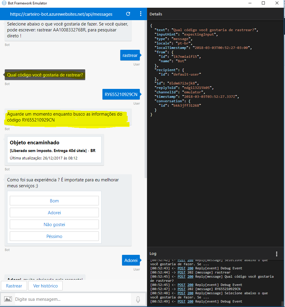Click the refresh conversation icon
285x307 pixels.
128,14
